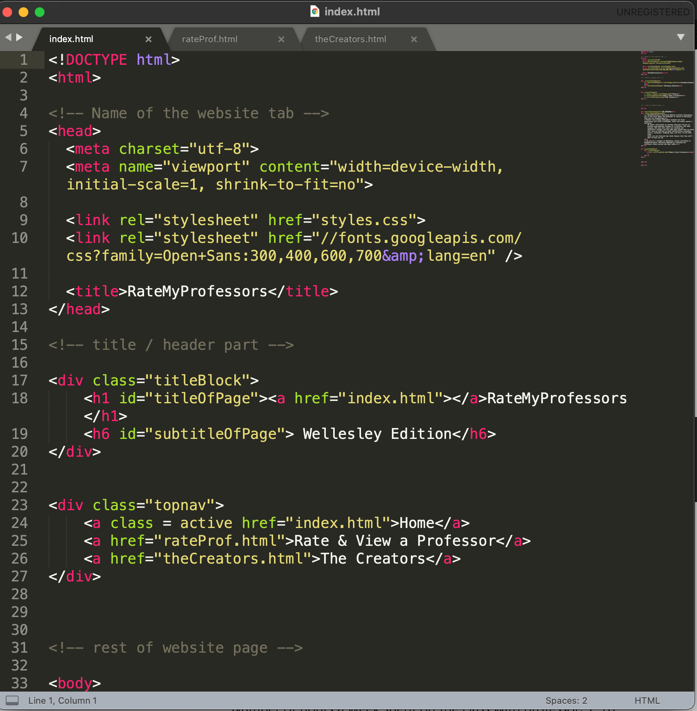Click the closing head tag on line 13
The width and height of the screenshot is (697, 711).
(79, 309)
